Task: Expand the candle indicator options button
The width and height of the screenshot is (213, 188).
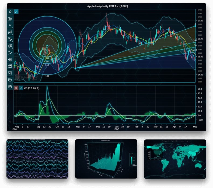Action: 10,46
